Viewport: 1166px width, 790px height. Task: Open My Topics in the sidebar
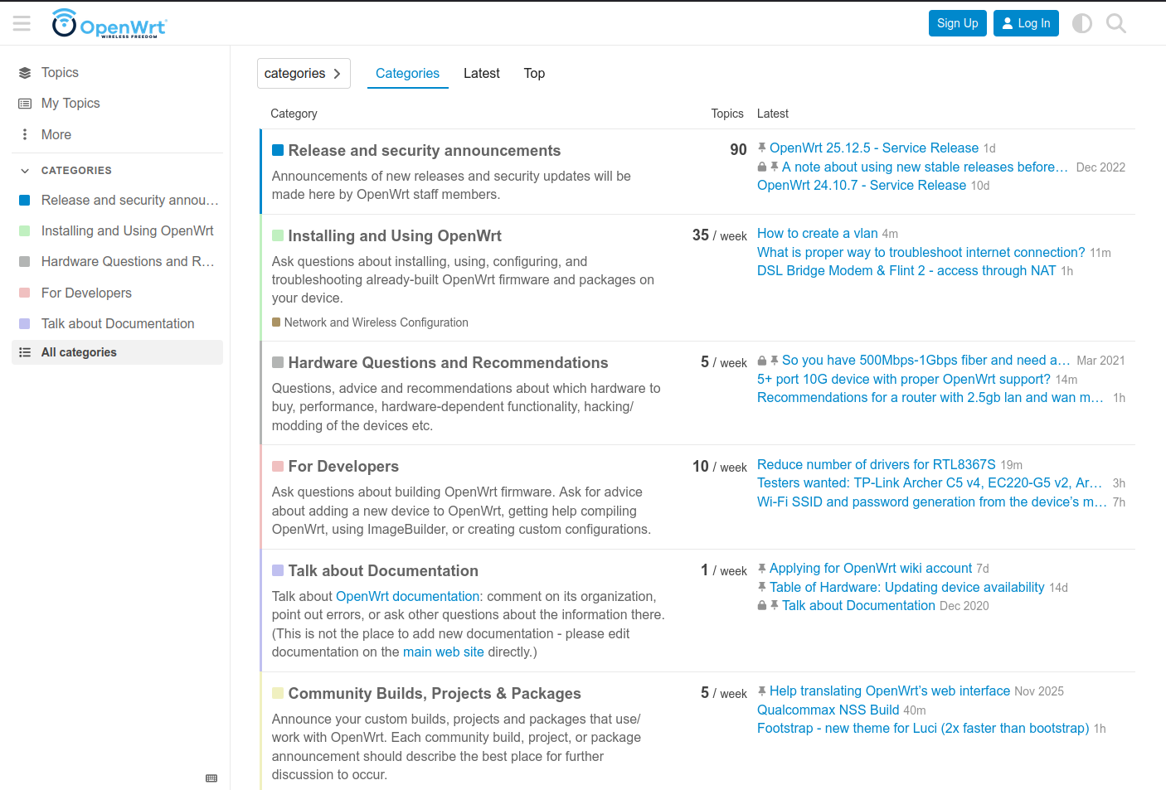click(70, 104)
